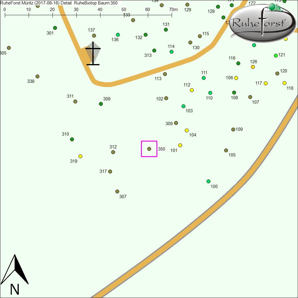298x298 pixels.
Task: Select tree marker 301
Action: [55, 28]
